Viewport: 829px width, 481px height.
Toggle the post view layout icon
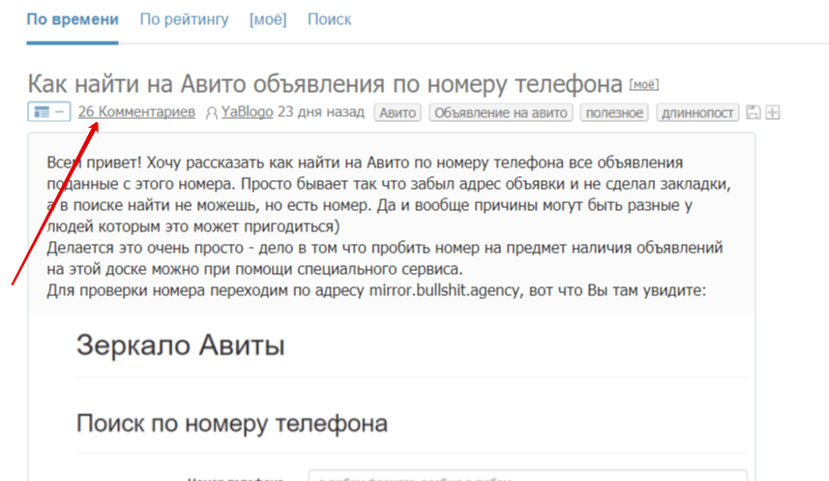42,112
